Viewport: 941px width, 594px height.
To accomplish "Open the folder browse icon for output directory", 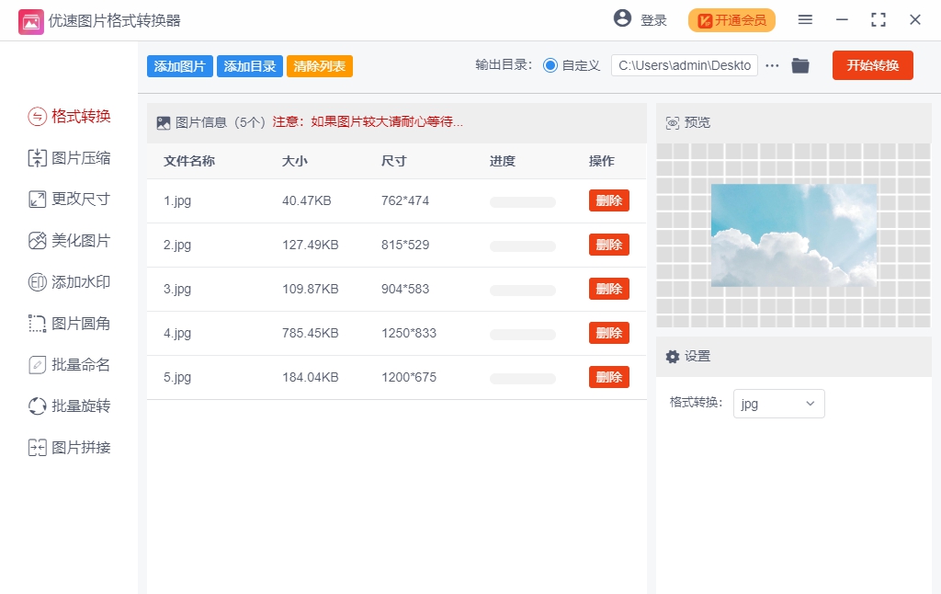I will (799, 64).
